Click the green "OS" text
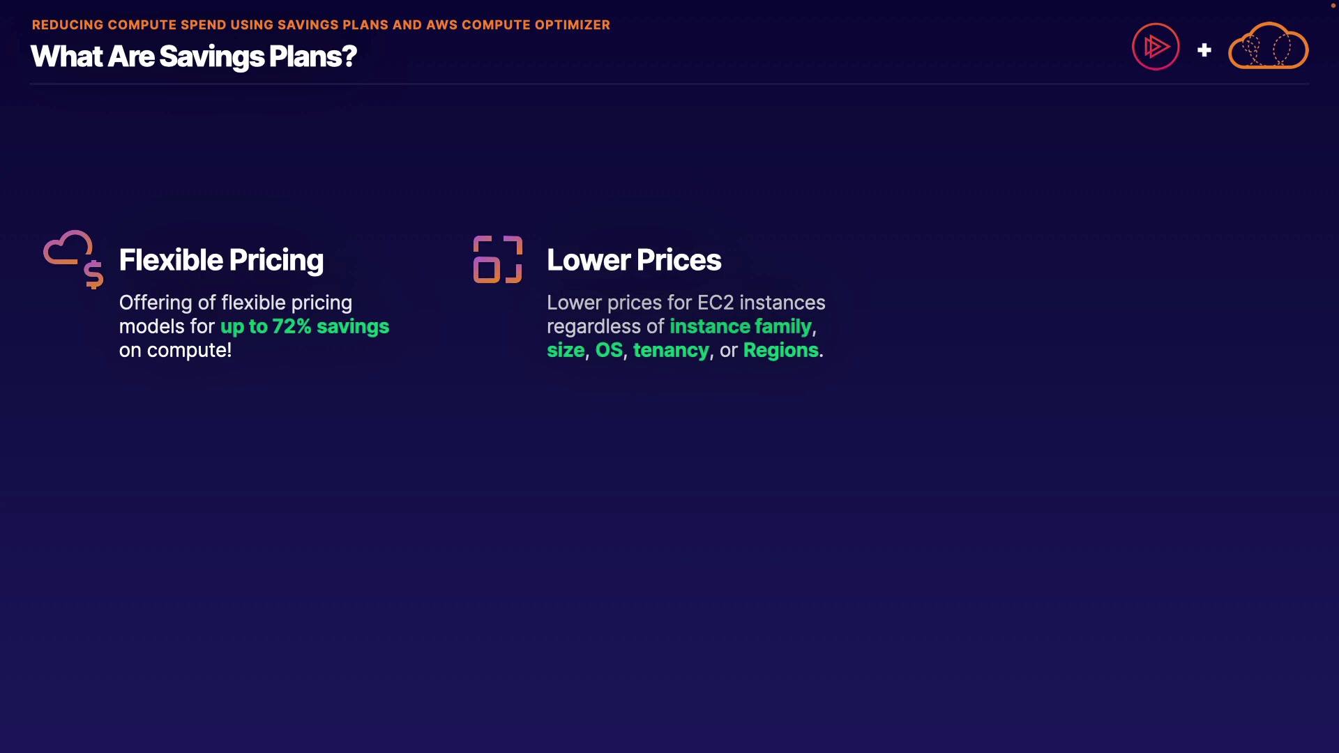The height and width of the screenshot is (753, 1339). click(x=609, y=350)
